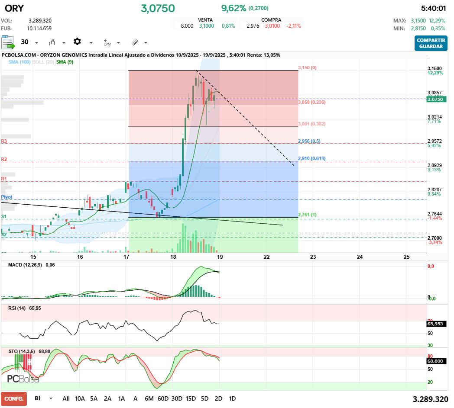Click the EUR value 10.114.659

pos(39,29)
